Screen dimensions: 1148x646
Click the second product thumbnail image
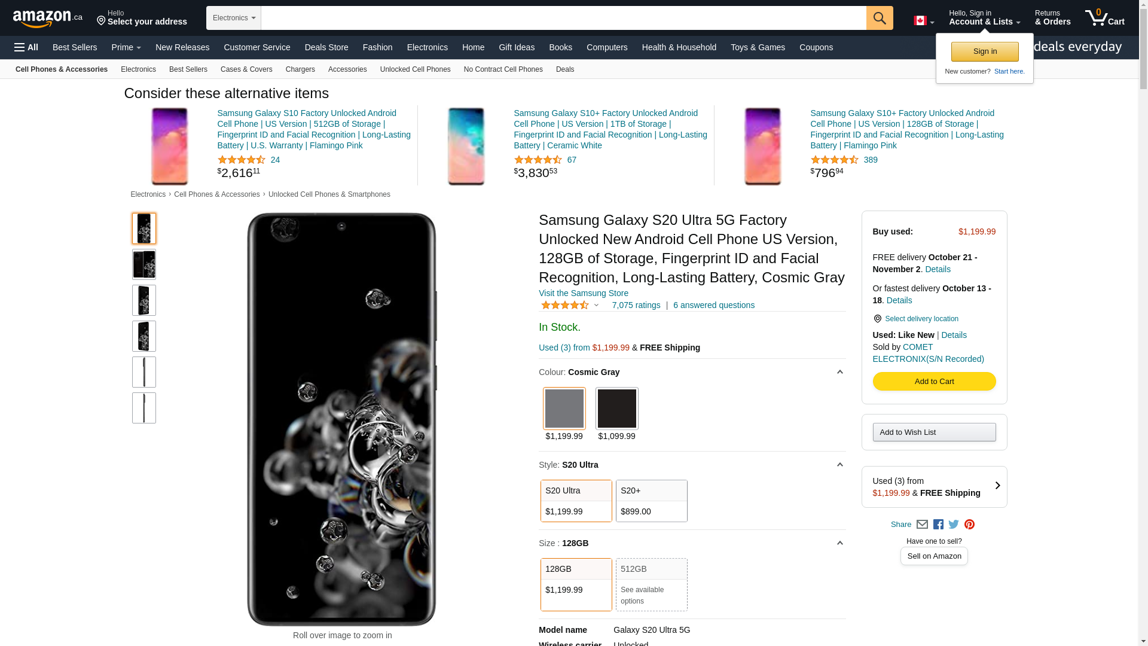point(144,264)
